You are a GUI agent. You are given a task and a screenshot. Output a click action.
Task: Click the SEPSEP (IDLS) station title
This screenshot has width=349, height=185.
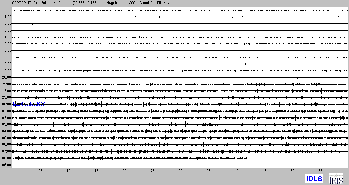(25, 3)
